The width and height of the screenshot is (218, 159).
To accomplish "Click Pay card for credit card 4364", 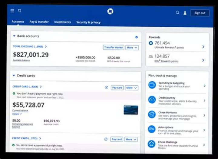I will click(x=117, y=88).
